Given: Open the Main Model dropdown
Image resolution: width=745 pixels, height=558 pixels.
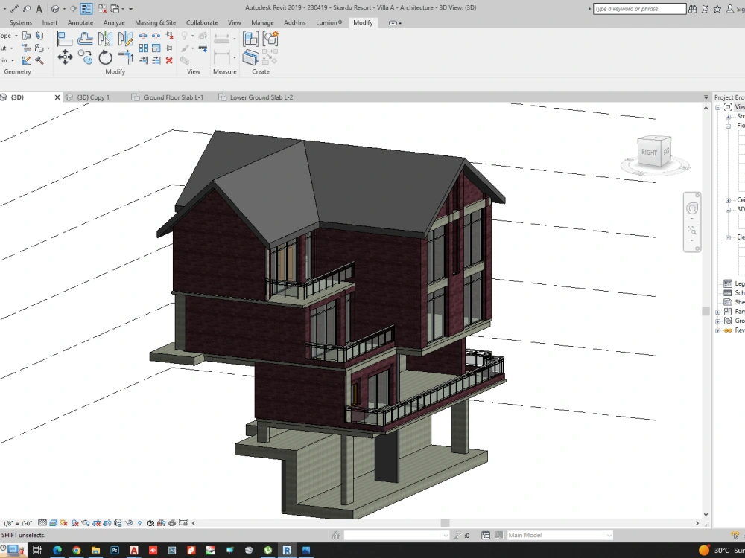Looking at the screenshot, I should tap(609, 534).
